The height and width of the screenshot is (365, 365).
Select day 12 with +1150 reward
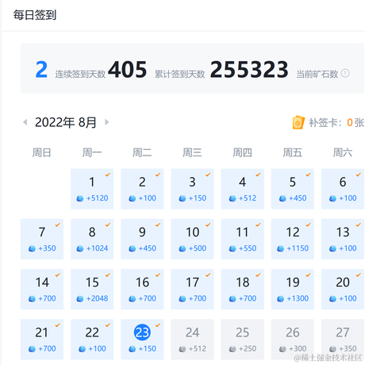(293, 239)
